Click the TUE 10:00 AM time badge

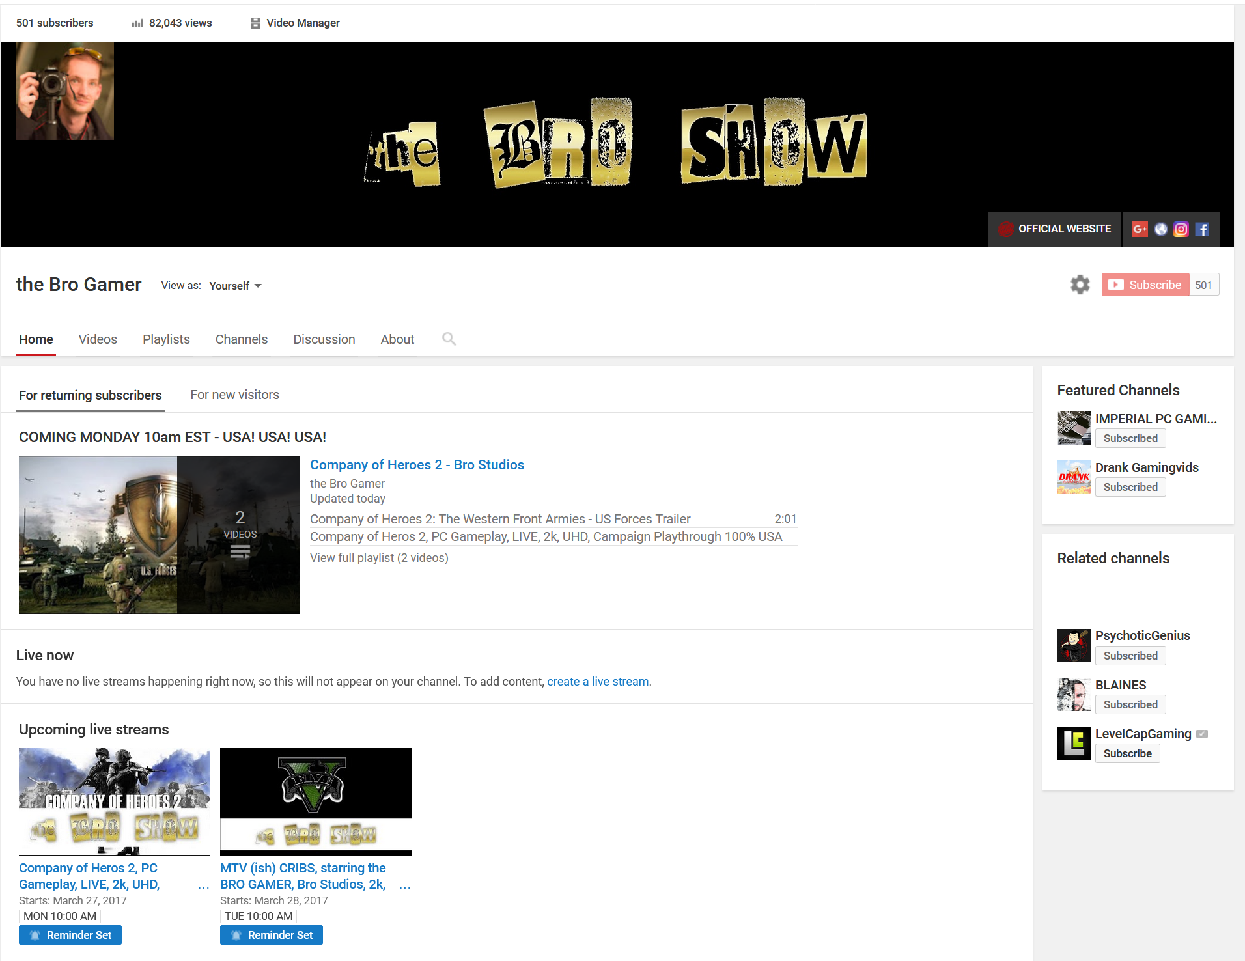coord(259,916)
